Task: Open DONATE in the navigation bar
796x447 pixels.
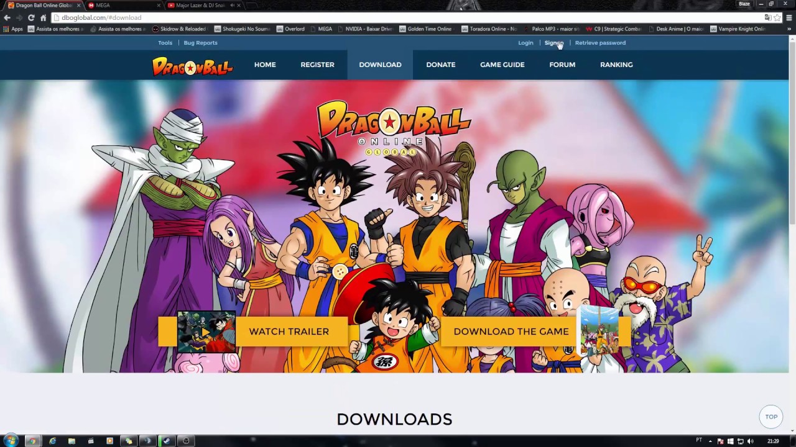Action: coord(441,65)
